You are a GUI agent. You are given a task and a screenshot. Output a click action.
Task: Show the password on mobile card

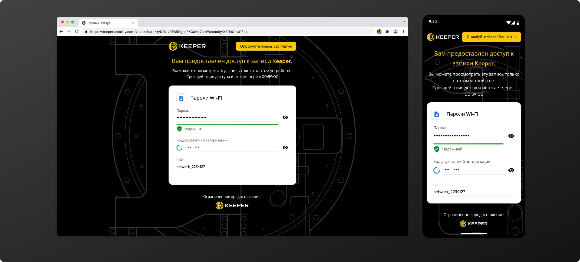[x=511, y=136]
